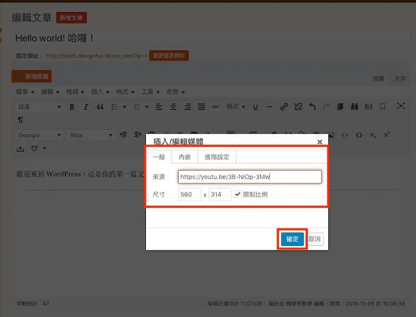
Task: Click the insert media film icon
Action: pos(368,107)
